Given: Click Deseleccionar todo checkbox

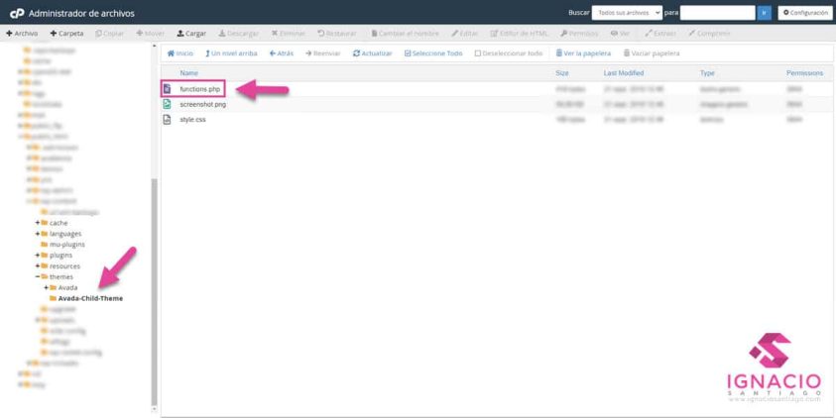Looking at the screenshot, I should tap(508, 53).
